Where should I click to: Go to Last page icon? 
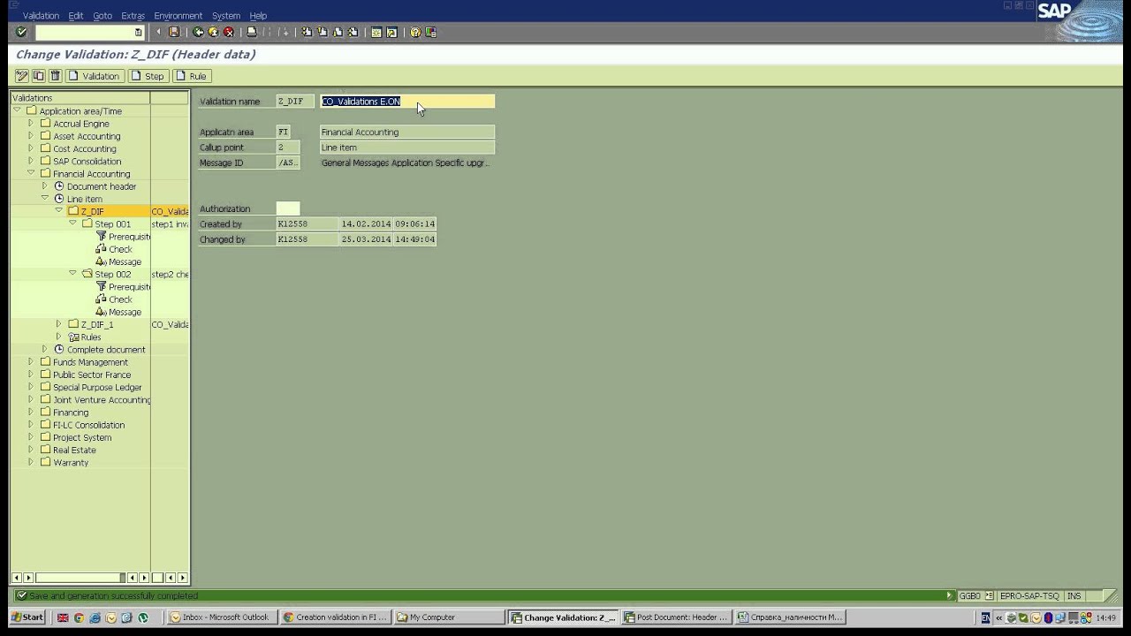(353, 32)
